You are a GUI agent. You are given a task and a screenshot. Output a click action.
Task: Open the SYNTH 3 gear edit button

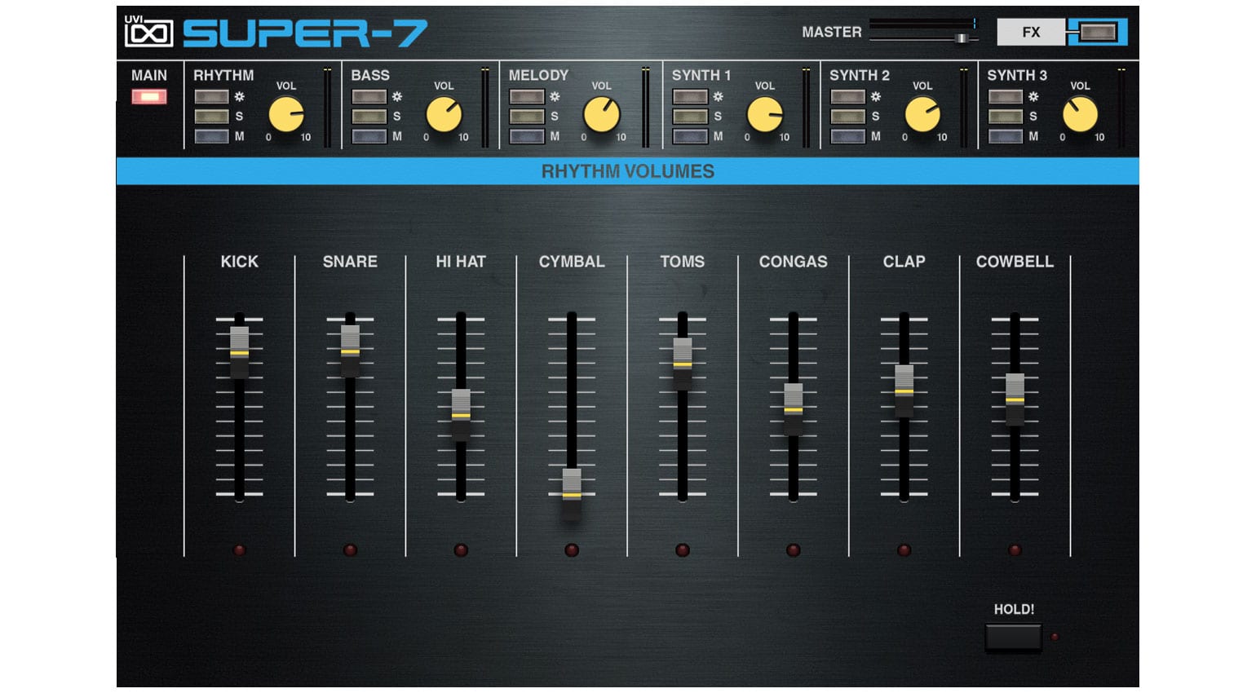[x=1006, y=97]
